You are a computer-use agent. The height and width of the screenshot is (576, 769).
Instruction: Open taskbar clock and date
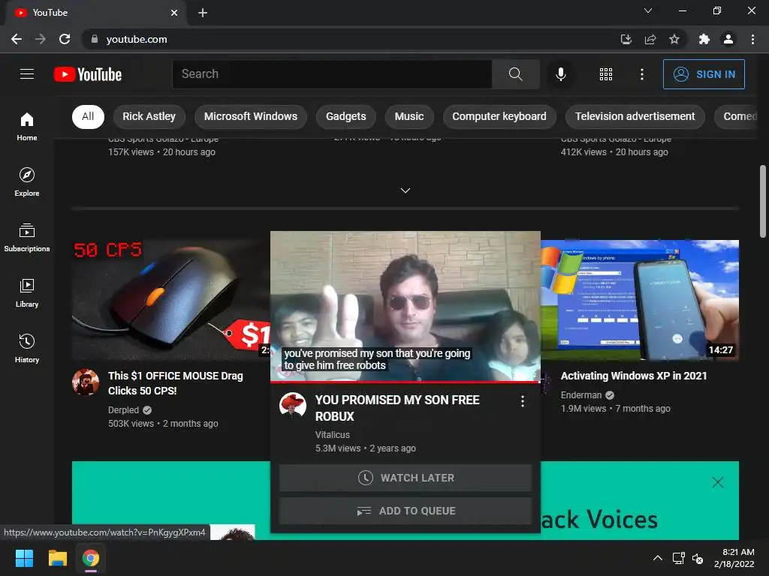pos(734,558)
